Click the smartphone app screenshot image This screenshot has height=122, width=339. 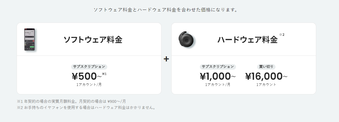[x=30, y=40]
